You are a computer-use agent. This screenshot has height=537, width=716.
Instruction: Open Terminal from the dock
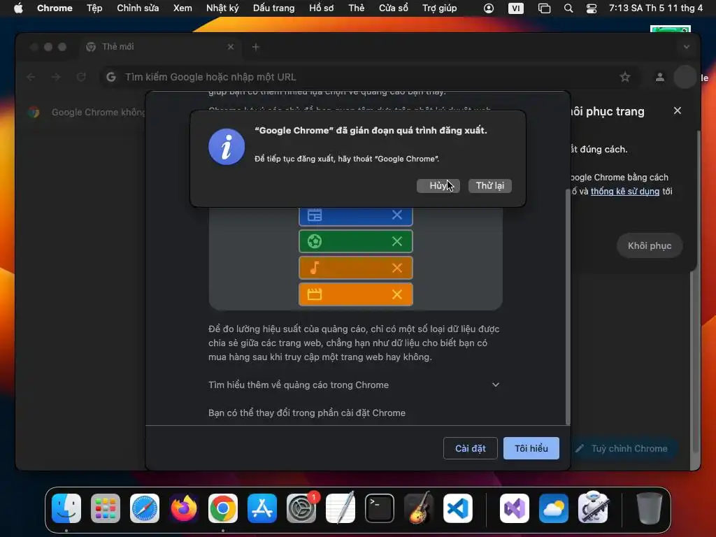(x=380, y=508)
